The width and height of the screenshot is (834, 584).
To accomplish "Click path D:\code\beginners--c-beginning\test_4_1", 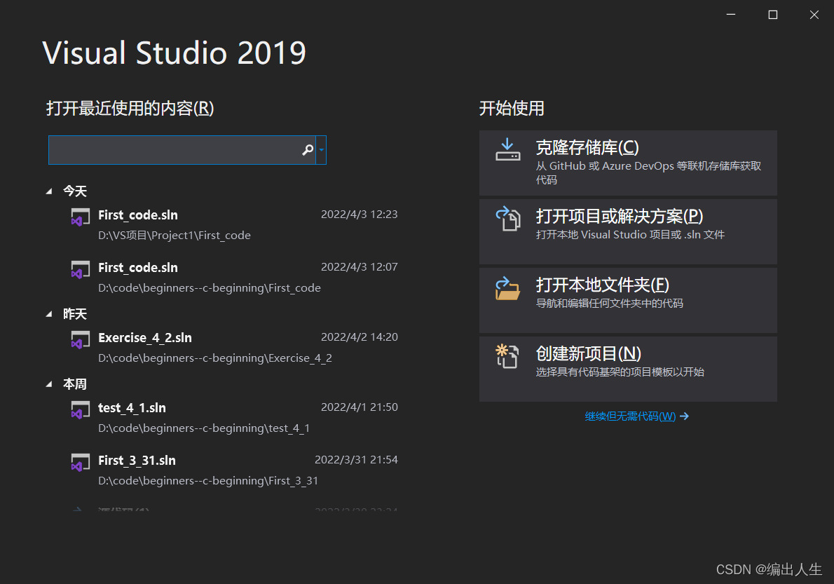I will point(204,428).
